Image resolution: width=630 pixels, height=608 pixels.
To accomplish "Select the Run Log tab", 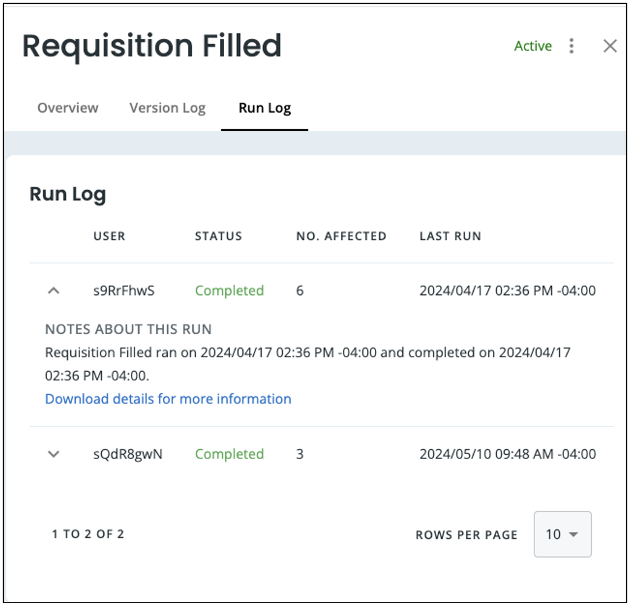I will click(x=265, y=108).
